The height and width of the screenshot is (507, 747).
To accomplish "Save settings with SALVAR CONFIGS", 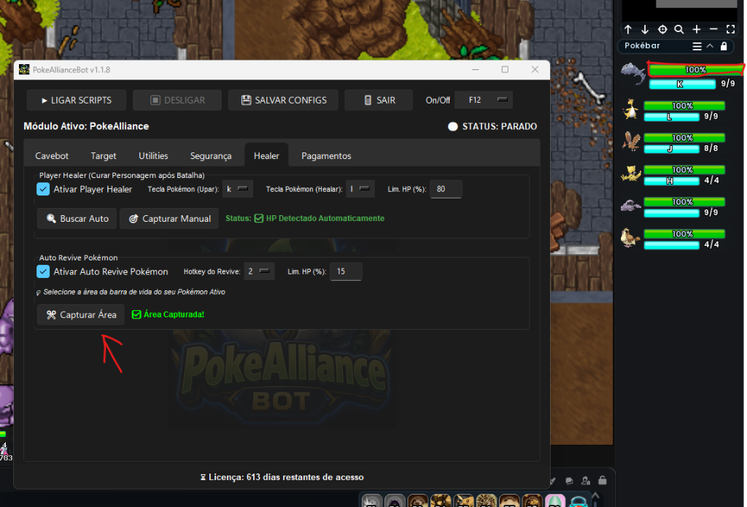I will 284,100.
